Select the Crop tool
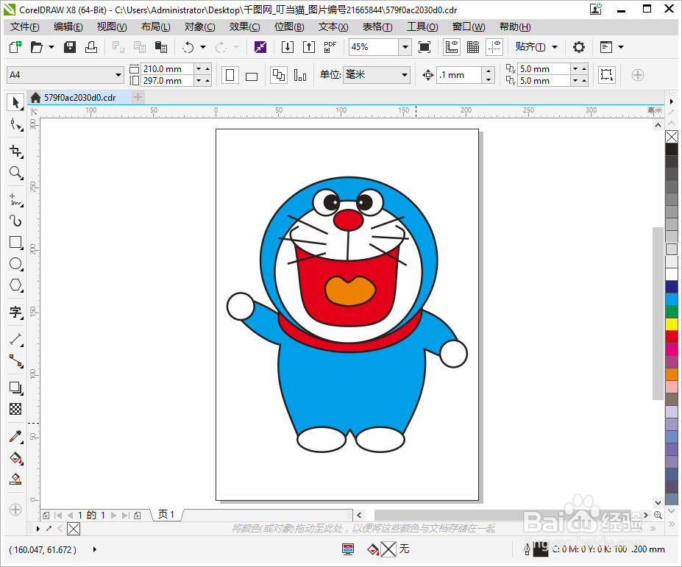682x567 pixels. click(x=15, y=151)
